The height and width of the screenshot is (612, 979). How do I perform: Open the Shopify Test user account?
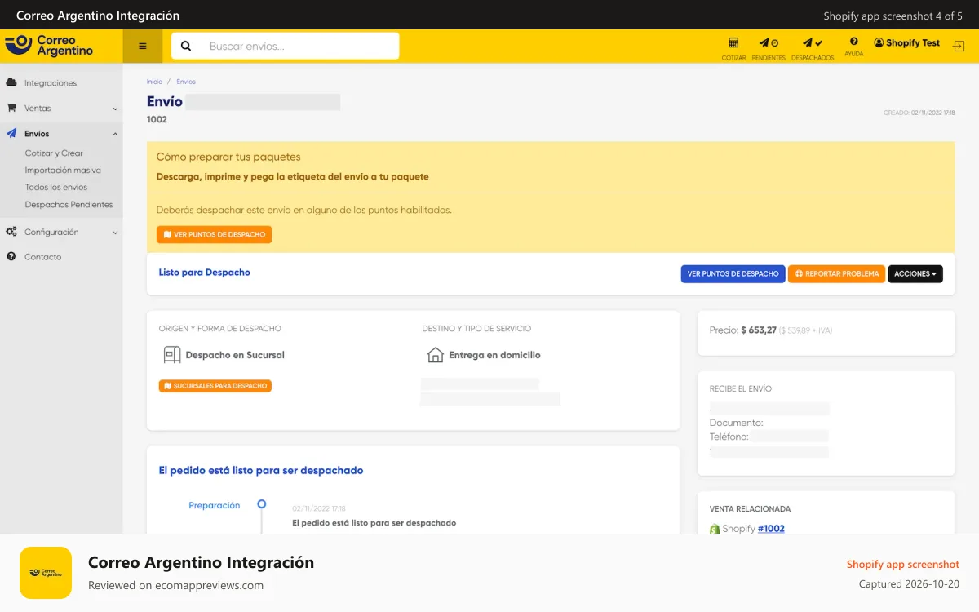906,42
